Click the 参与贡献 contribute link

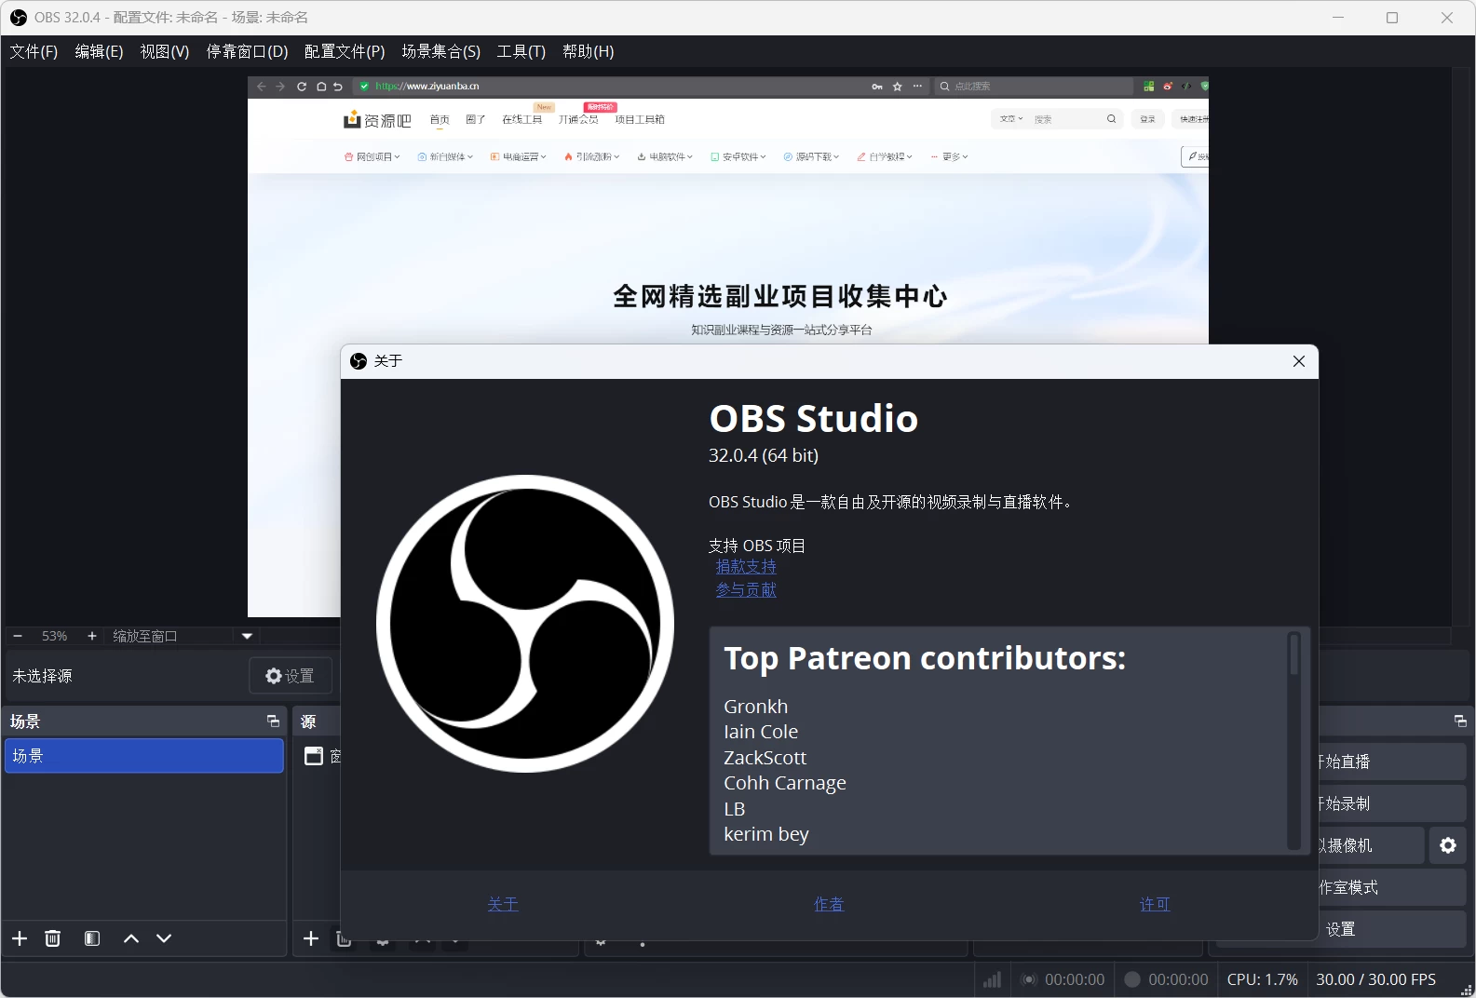pos(746,590)
